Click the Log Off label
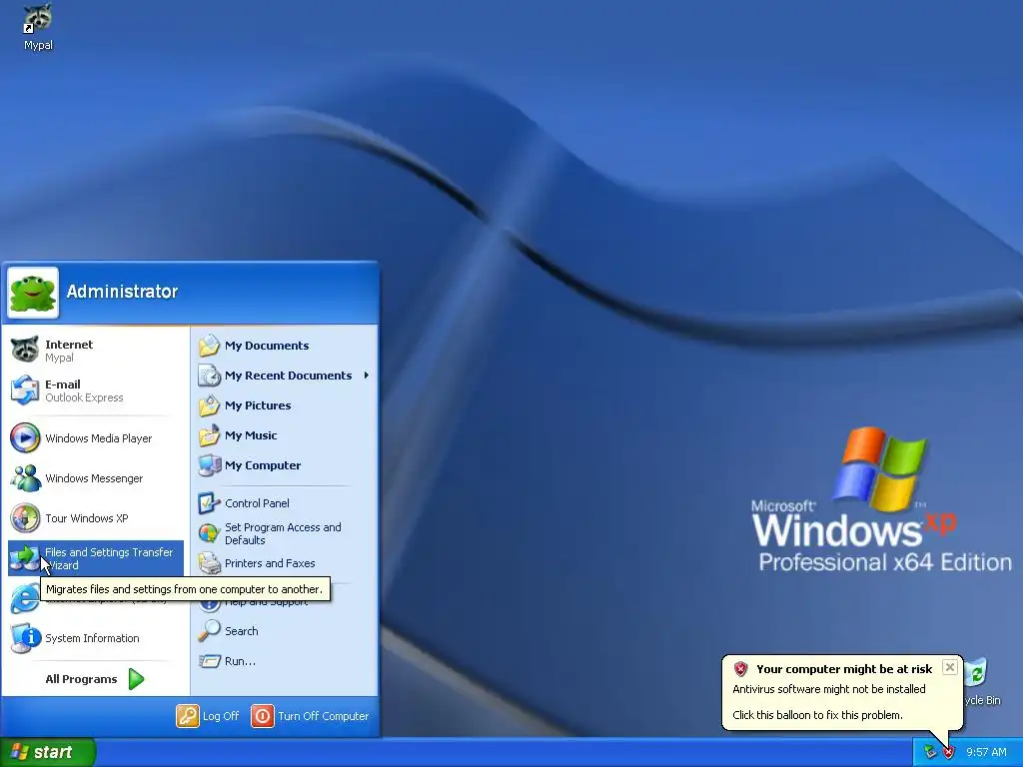1023x767 pixels. (x=221, y=715)
